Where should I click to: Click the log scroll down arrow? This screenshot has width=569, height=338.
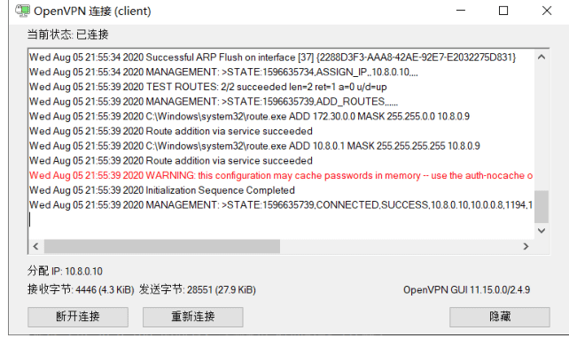tap(542, 231)
